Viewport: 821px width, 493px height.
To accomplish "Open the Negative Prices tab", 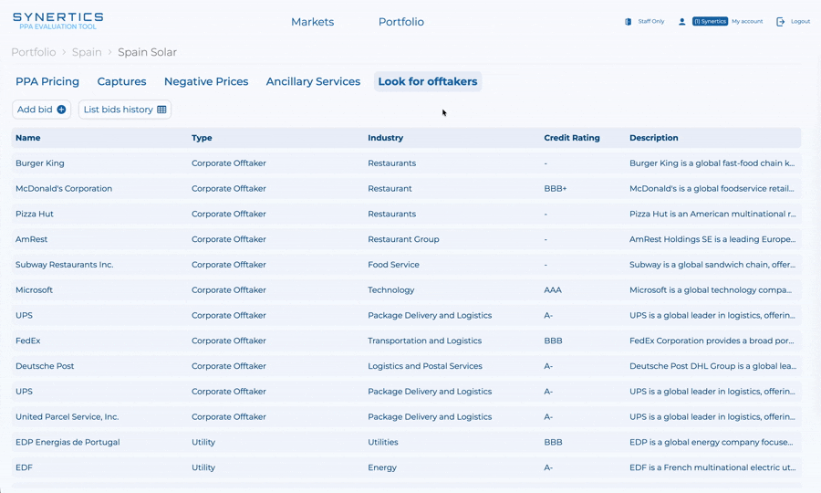I will (206, 81).
